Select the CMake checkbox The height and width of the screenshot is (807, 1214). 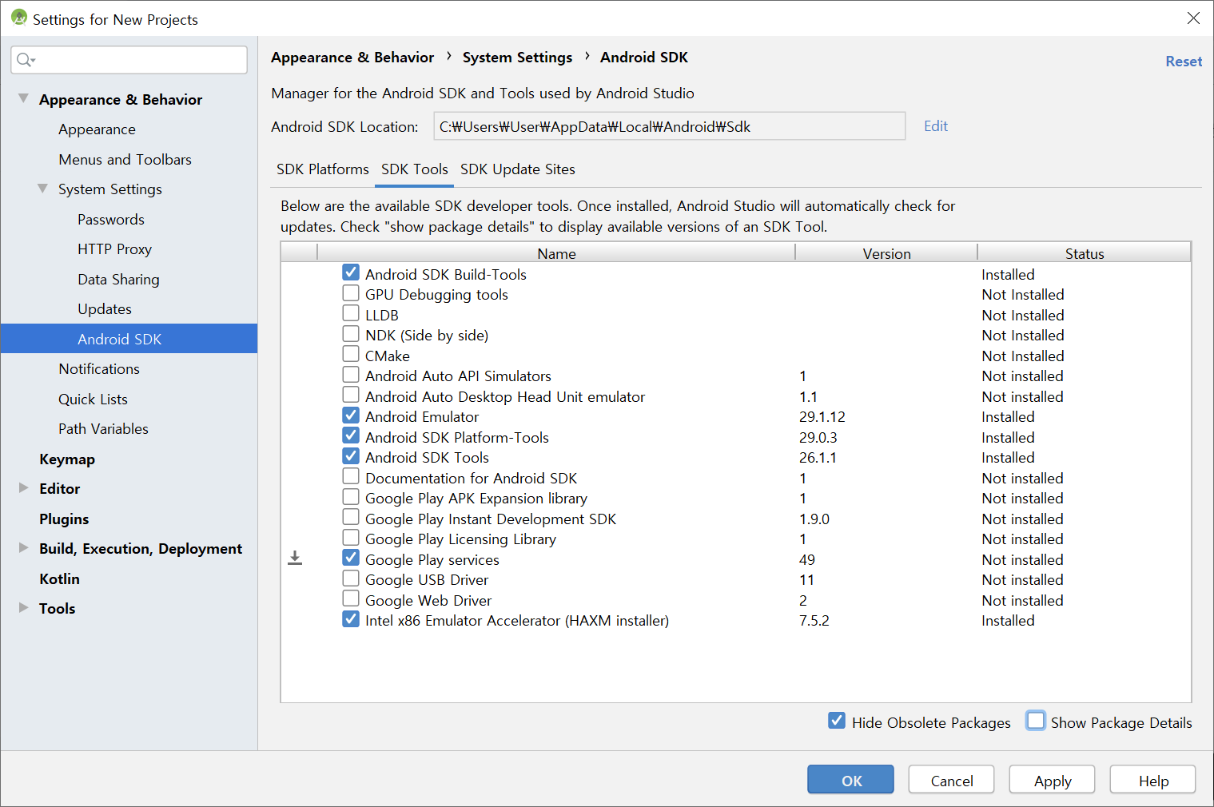(351, 354)
